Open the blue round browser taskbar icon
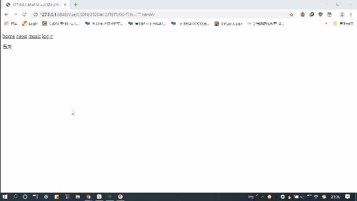This screenshot has height=201, width=357. (x=46, y=197)
